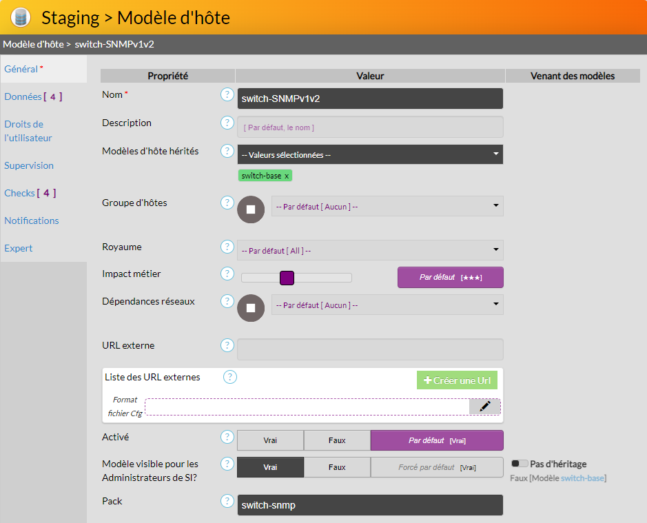Viewport: 647px width, 523px height.
Task: Toggle the Pas d'héritage switch
Action: click(519, 464)
